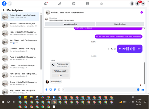The height and width of the screenshot is (109, 149).
Task: Click the audio clip waveform
Action: 129,49
